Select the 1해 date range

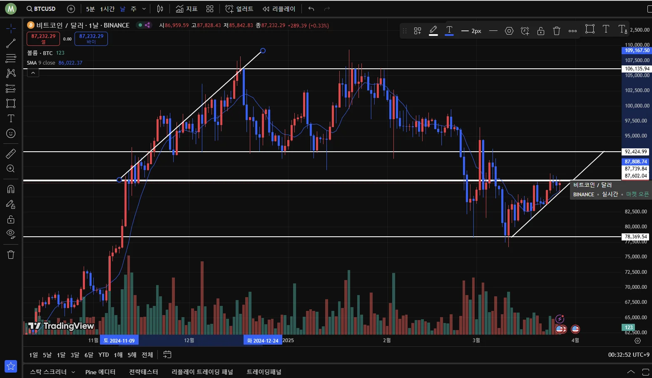point(118,355)
